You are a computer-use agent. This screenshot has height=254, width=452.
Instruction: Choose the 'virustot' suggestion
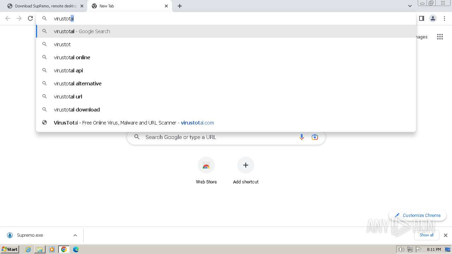(x=226, y=44)
